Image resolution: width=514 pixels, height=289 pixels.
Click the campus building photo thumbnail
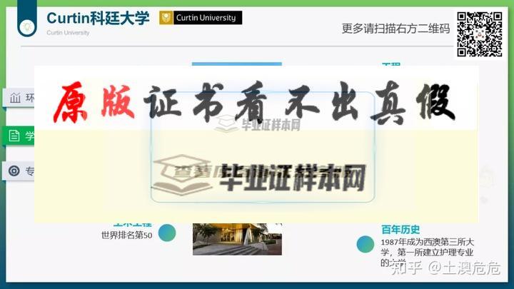(237, 239)
